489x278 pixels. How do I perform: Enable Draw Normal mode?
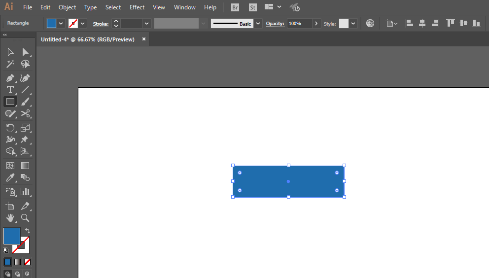click(x=8, y=274)
